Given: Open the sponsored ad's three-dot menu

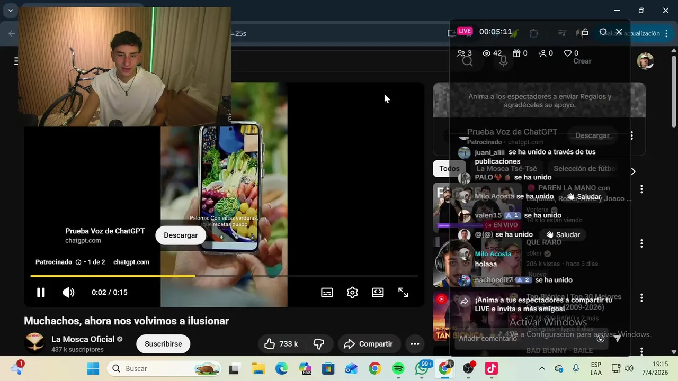Looking at the screenshot, I should 631,135.
